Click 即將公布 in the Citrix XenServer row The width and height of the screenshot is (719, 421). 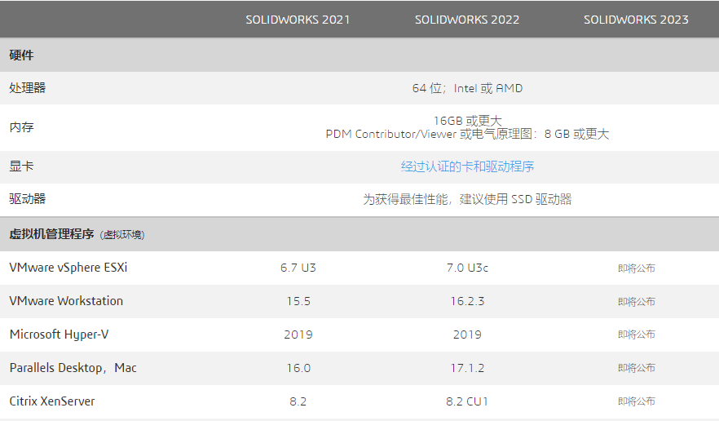[x=637, y=401]
